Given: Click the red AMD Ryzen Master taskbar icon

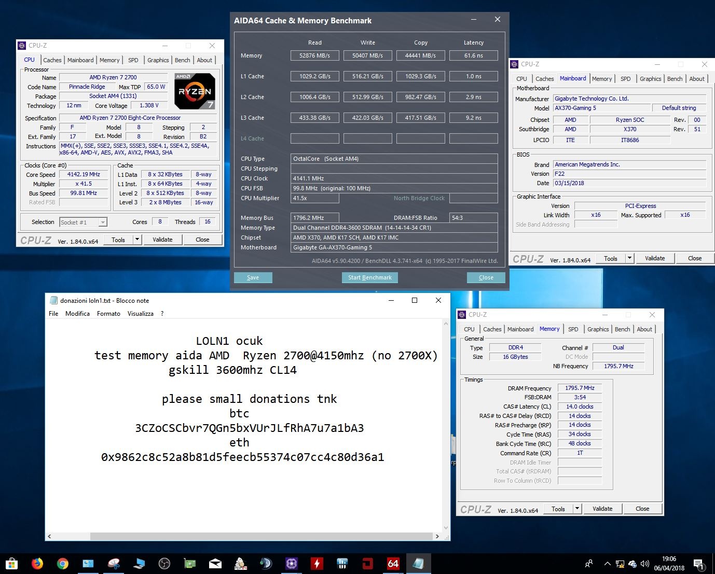Looking at the screenshot, I should (x=368, y=564).
